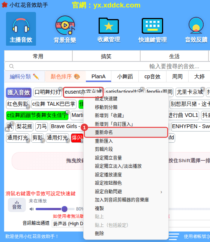Mute volume via speaker icon
This screenshot has height=242, width=210.
tap(31, 209)
